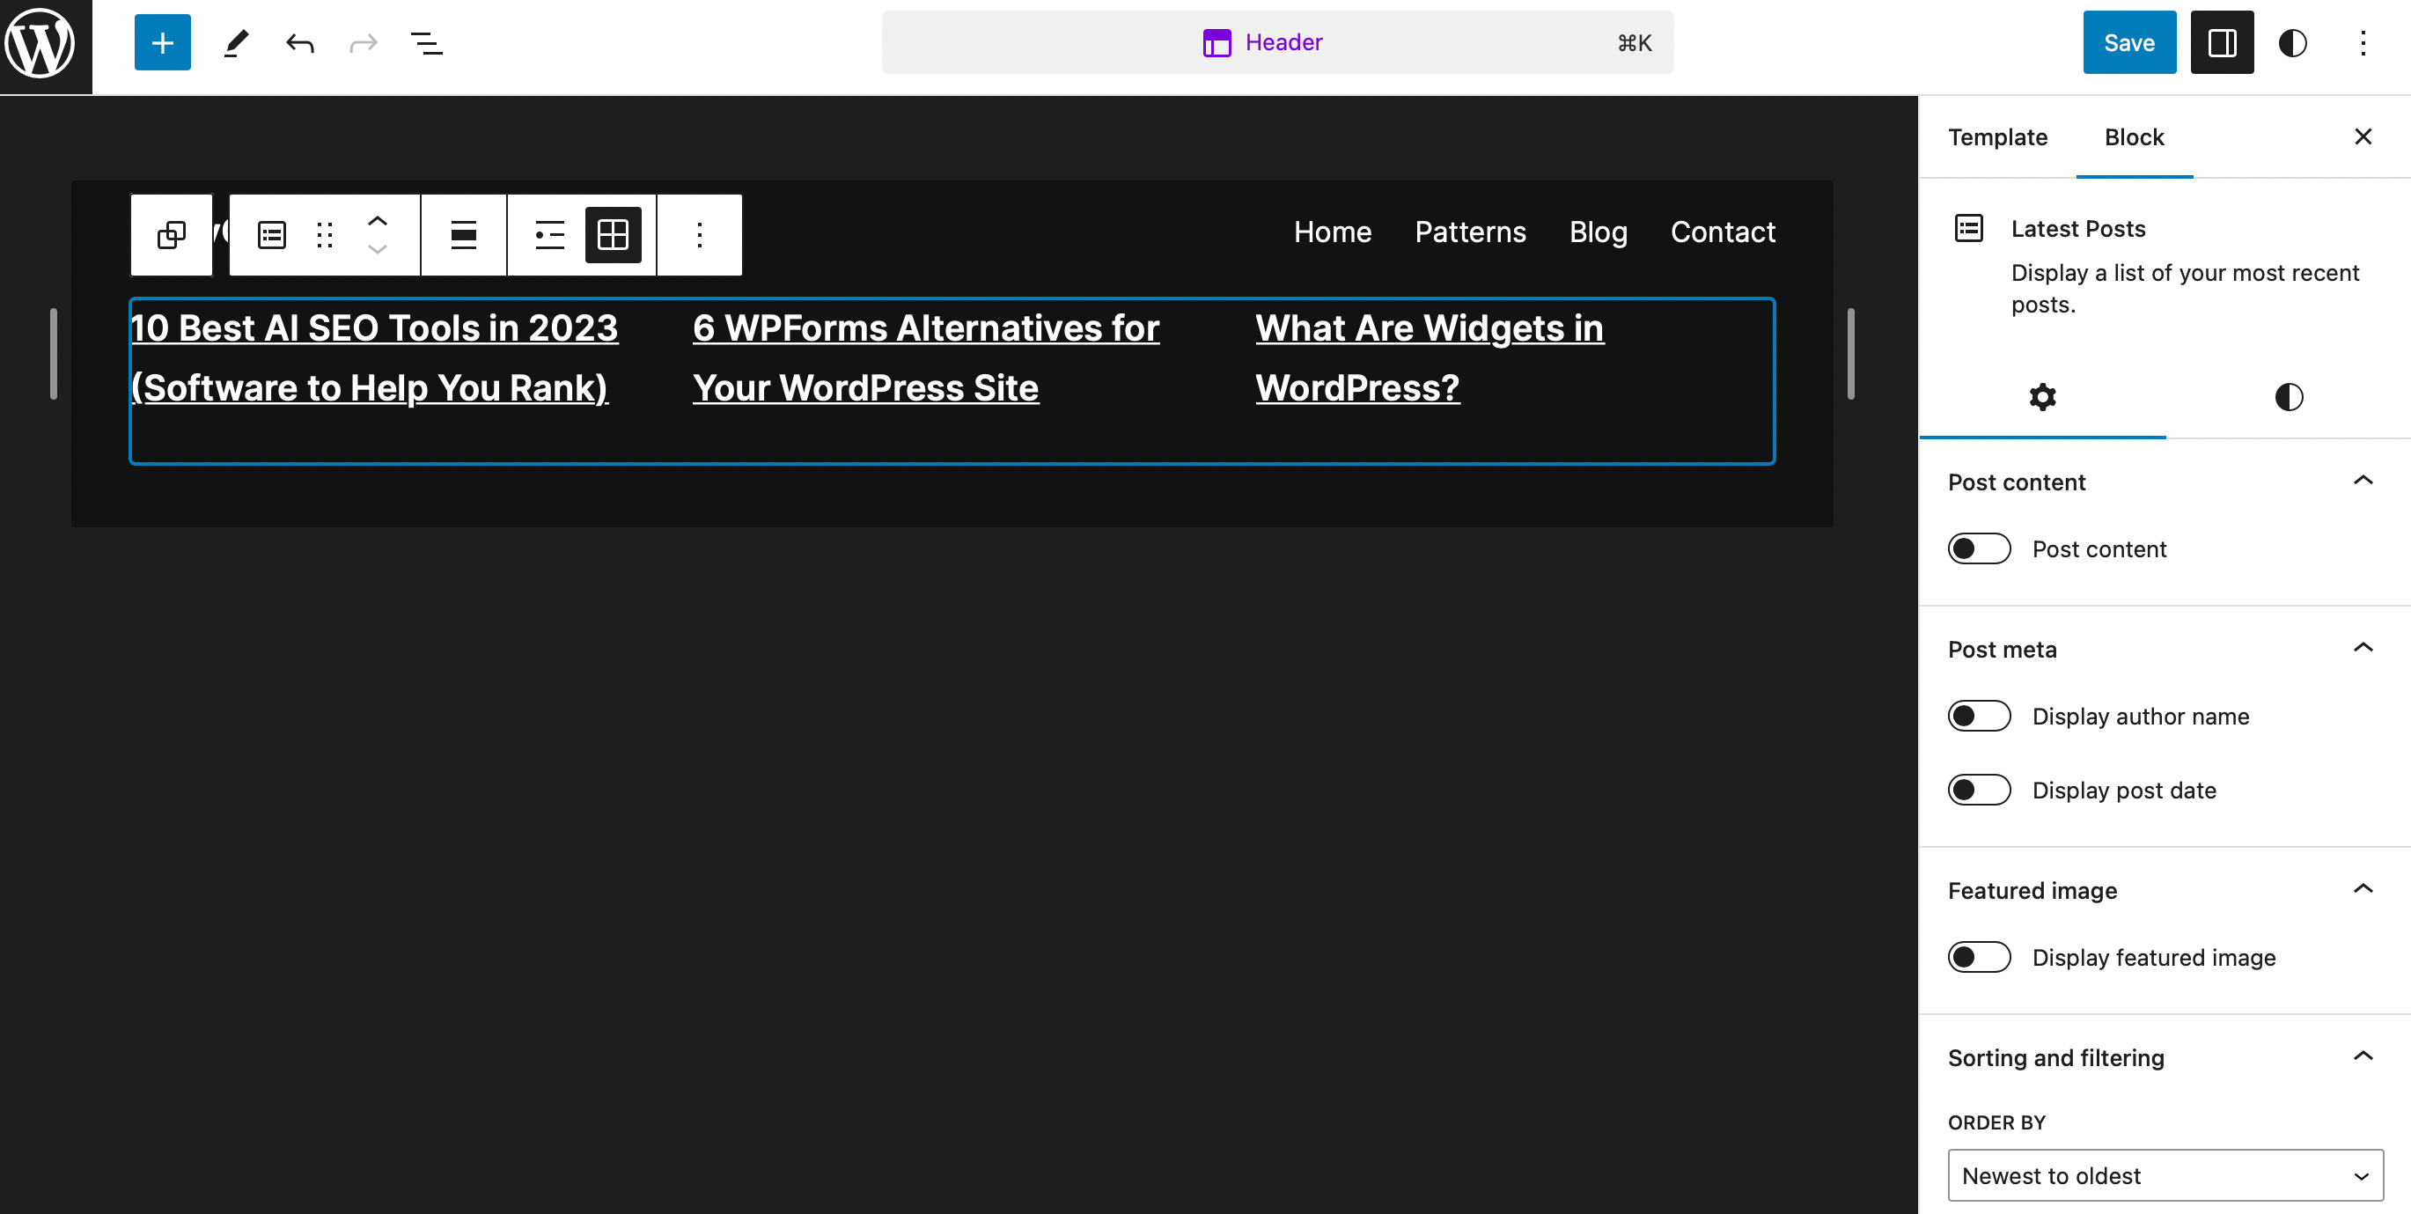The width and height of the screenshot is (2411, 1214).
Task: Switch Latest Posts to grid view layout
Action: (x=613, y=235)
